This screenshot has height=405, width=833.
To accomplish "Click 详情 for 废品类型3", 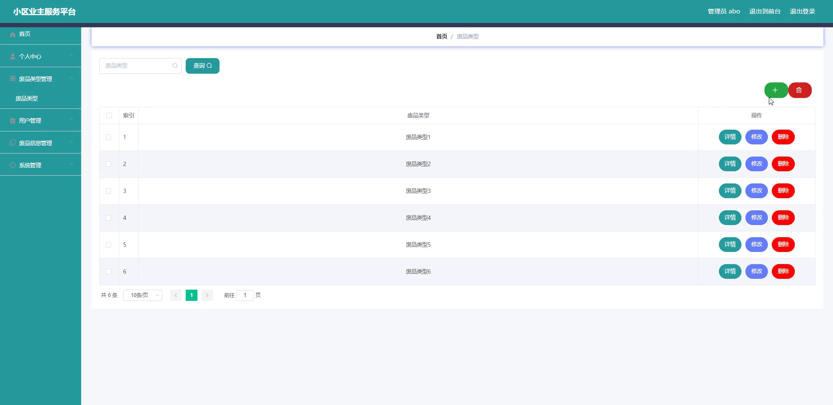I will [730, 191].
